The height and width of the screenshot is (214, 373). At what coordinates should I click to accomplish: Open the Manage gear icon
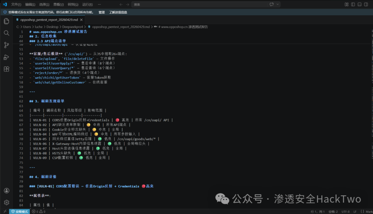(x=7, y=203)
